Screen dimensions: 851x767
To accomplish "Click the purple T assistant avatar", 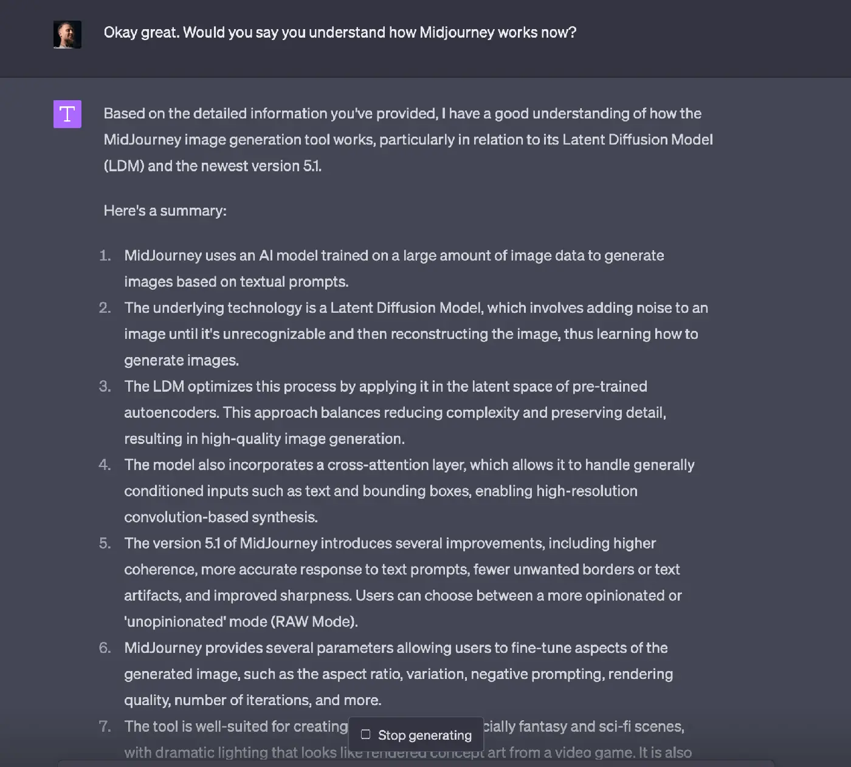I will tap(67, 114).
